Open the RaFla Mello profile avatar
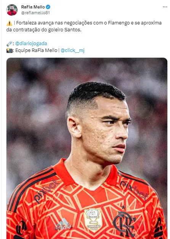This screenshot has height=239, width=170. click(12, 10)
